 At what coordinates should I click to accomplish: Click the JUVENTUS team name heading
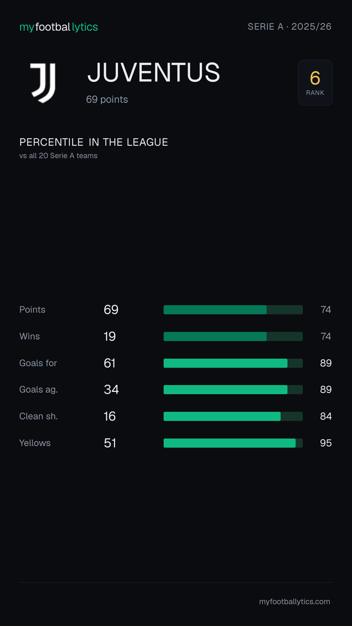click(x=154, y=72)
